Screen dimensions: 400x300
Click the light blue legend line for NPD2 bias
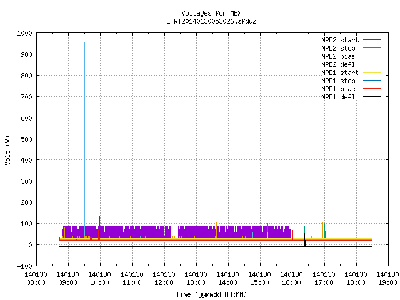click(372, 56)
